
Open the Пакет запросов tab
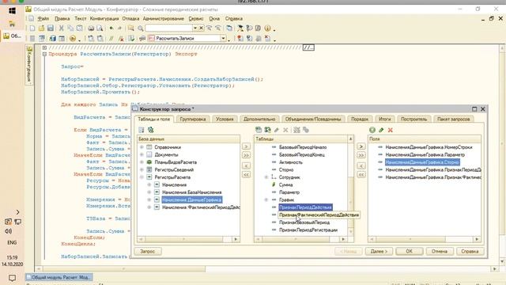click(x=453, y=119)
